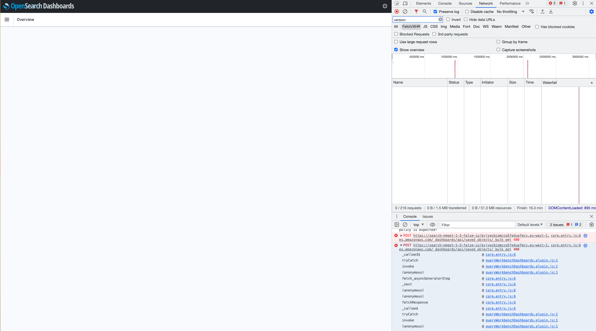
Task: Toggle the device toolbar
Action: (x=405, y=3)
